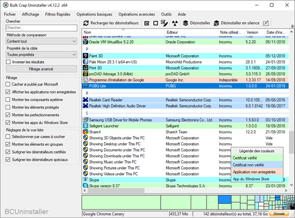Click the PUBG Lite row icon

(x=85, y=86)
